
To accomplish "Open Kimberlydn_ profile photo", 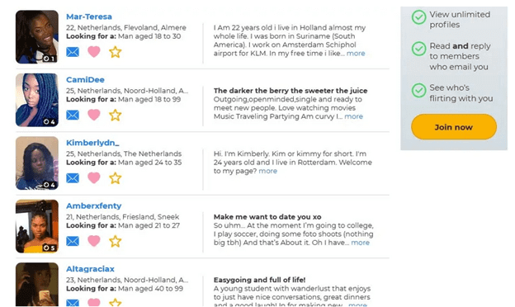I will (x=37, y=163).
